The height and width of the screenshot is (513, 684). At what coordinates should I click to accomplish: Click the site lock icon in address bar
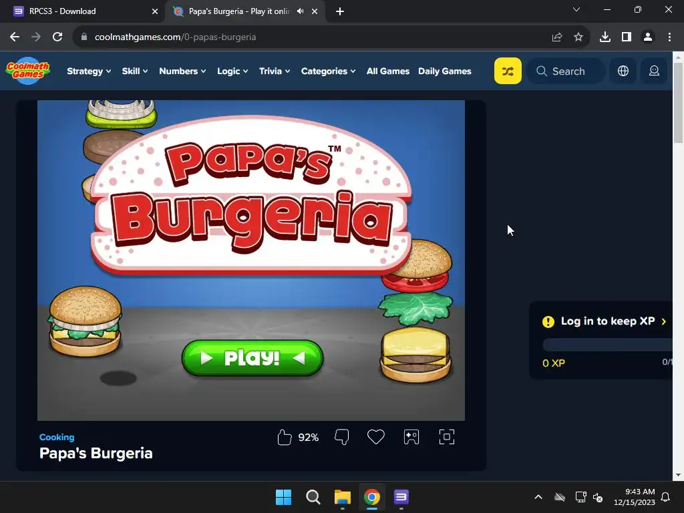click(x=84, y=37)
